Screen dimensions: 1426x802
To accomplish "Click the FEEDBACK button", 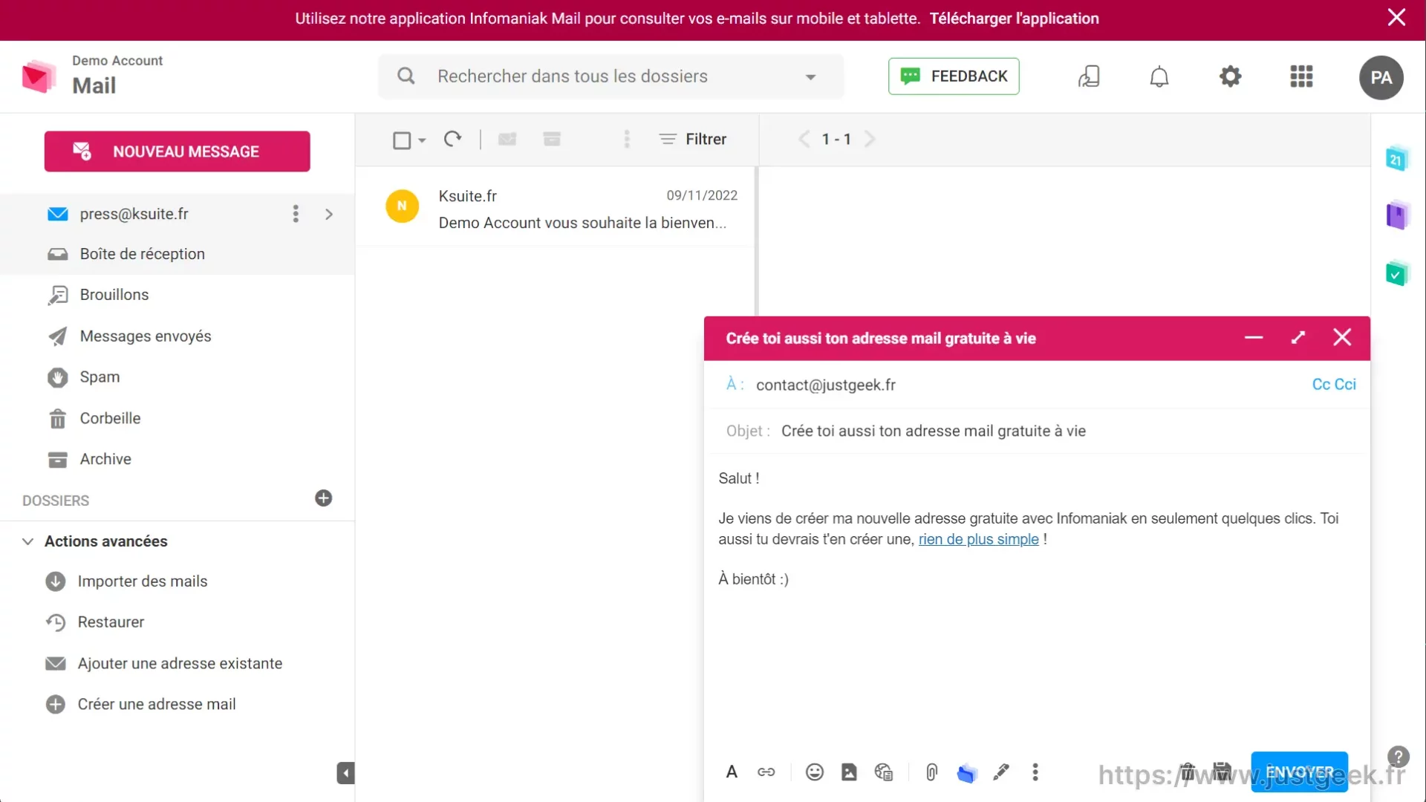I will [954, 76].
